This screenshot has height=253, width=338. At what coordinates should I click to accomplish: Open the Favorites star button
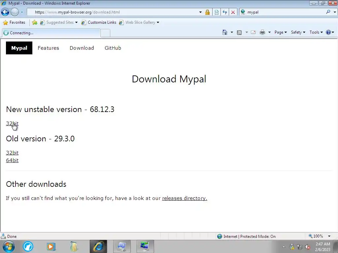click(x=14, y=22)
